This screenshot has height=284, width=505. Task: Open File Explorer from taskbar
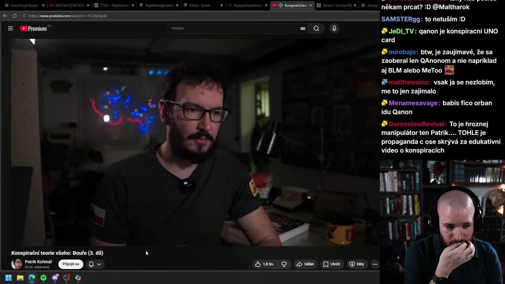pos(20,278)
